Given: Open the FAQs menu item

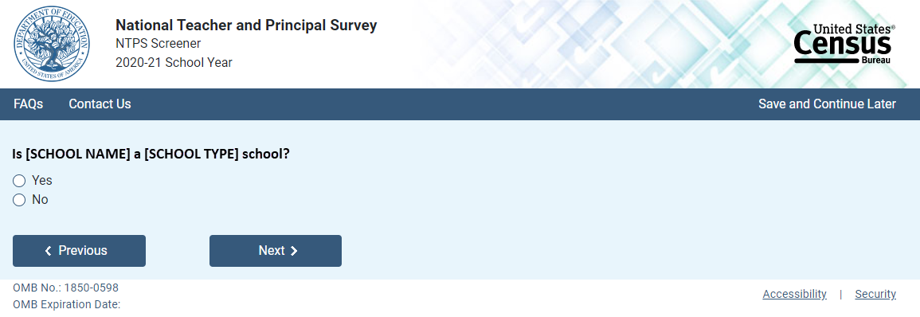Looking at the screenshot, I should point(28,104).
